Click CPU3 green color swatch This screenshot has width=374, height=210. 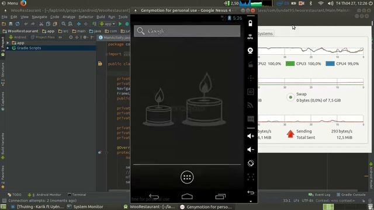click(x=290, y=64)
